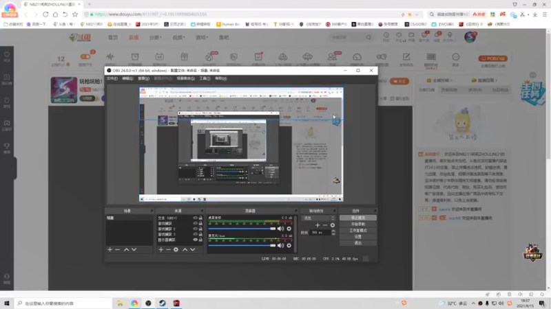Open OBS 编辑(E) menu

pyautogui.click(x=127, y=78)
